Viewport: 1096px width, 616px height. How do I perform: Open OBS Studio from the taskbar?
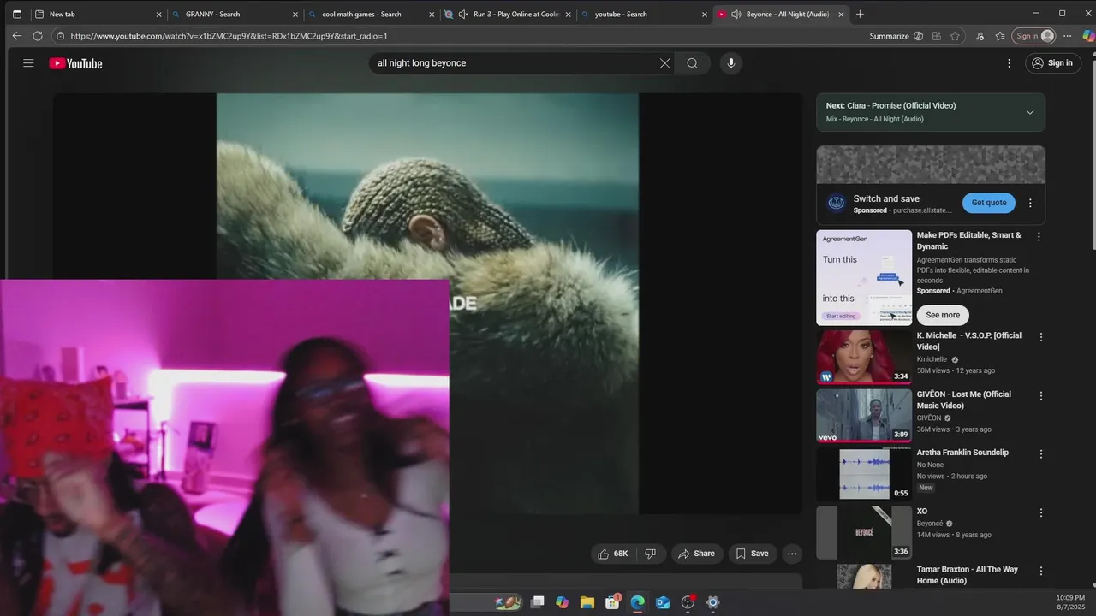(688, 602)
